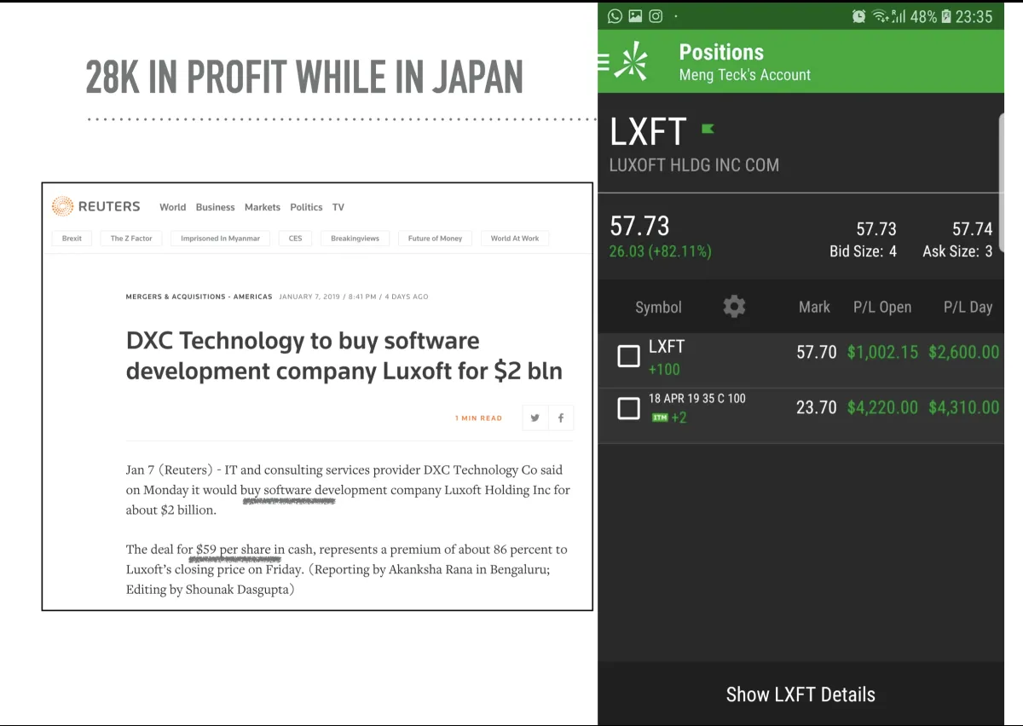Tap the battery status icon
The width and height of the screenshot is (1023, 726).
945,16
